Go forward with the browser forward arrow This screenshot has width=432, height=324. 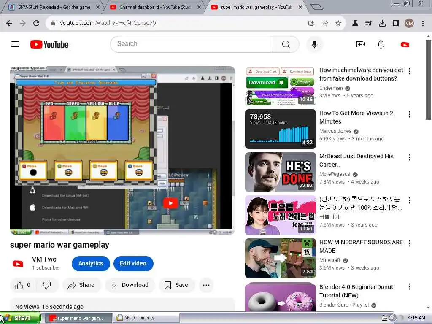(23, 23)
